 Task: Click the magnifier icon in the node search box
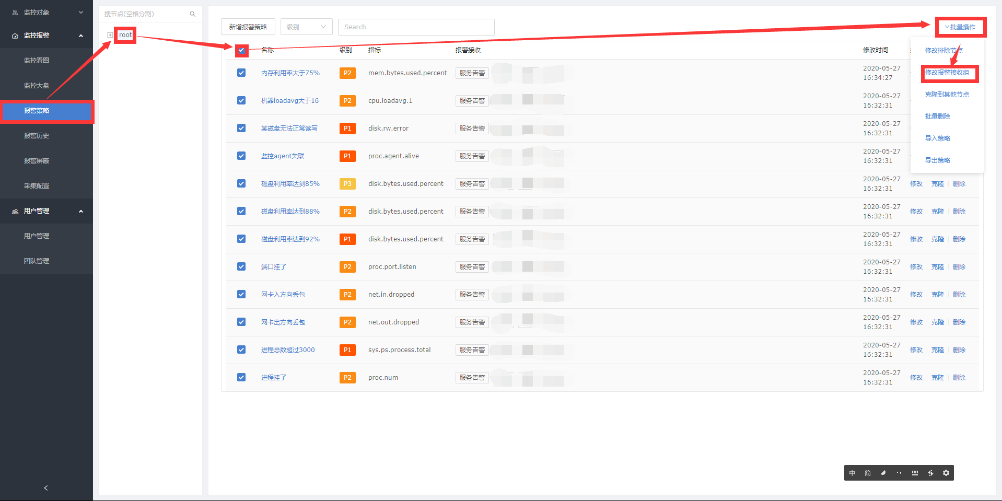193,14
